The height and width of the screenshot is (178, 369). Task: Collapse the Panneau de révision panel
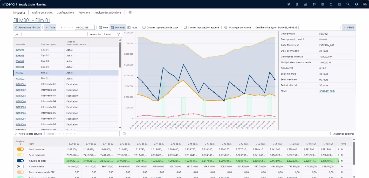click(x=28, y=27)
